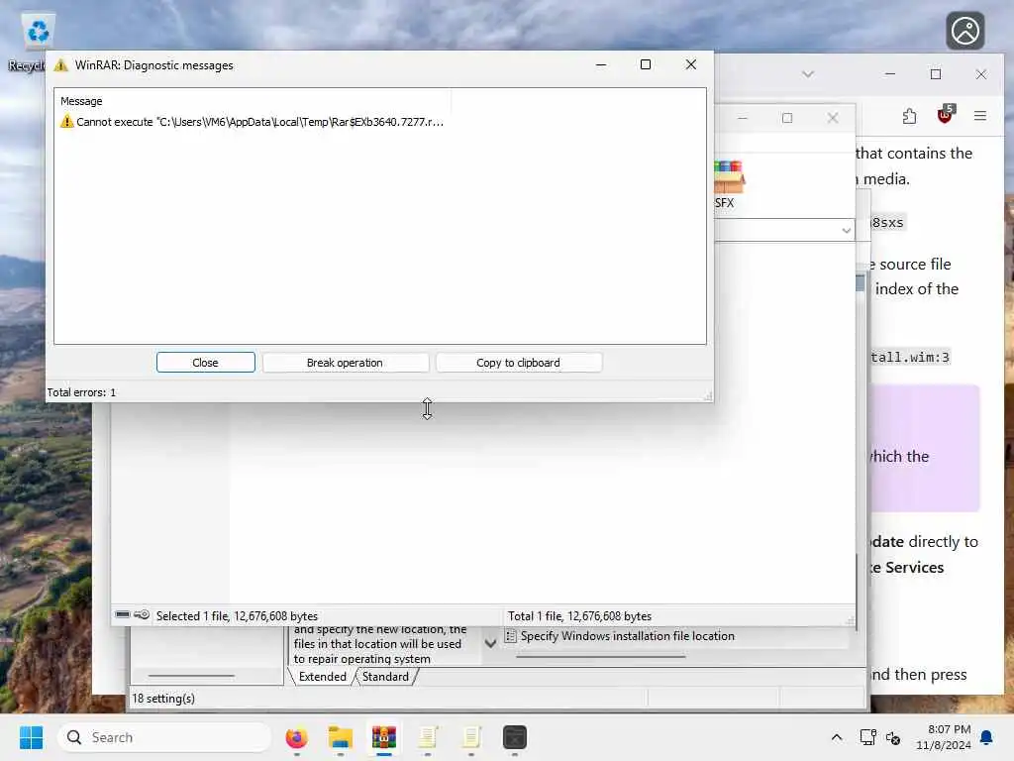Viewport: 1014px width, 761px height.
Task: Click the '18 setting(s)' status bar text
Action: [163, 699]
